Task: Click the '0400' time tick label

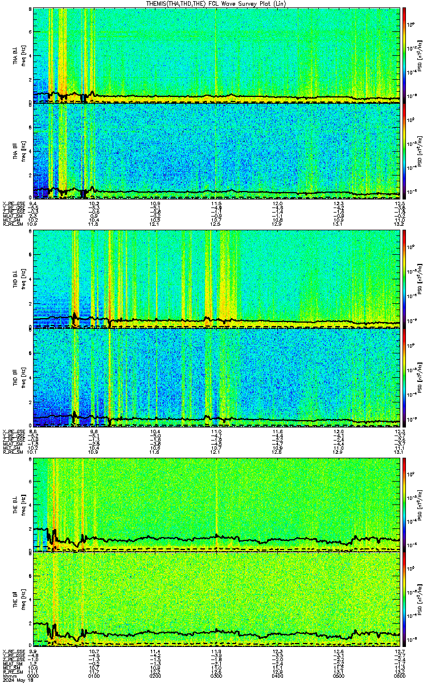Action: pyautogui.click(x=278, y=675)
